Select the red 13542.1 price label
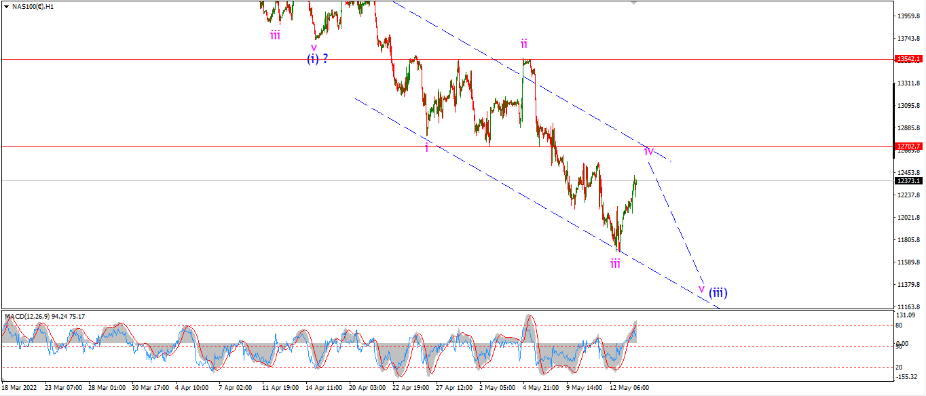Image resolution: width=926 pixels, height=396 pixels. pos(908,60)
